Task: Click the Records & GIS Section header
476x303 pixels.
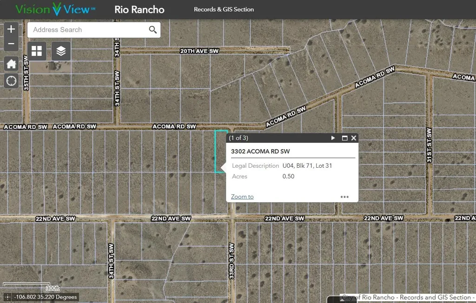Action: (x=224, y=9)
